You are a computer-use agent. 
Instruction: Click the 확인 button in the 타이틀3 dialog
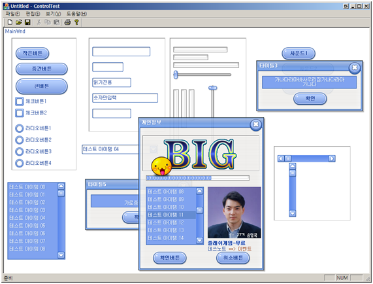[310, 99]
